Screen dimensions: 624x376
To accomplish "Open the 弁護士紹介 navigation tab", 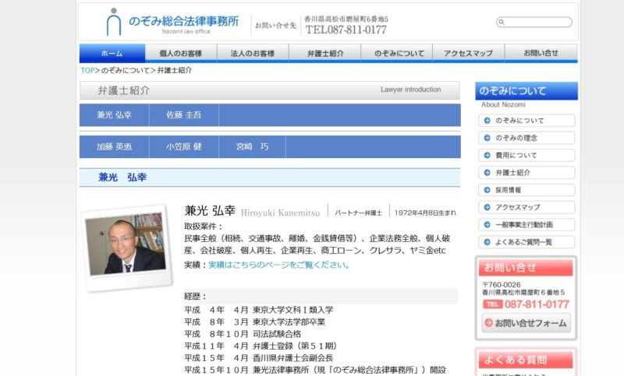I will pyautogui.click(x=325, y=53).
